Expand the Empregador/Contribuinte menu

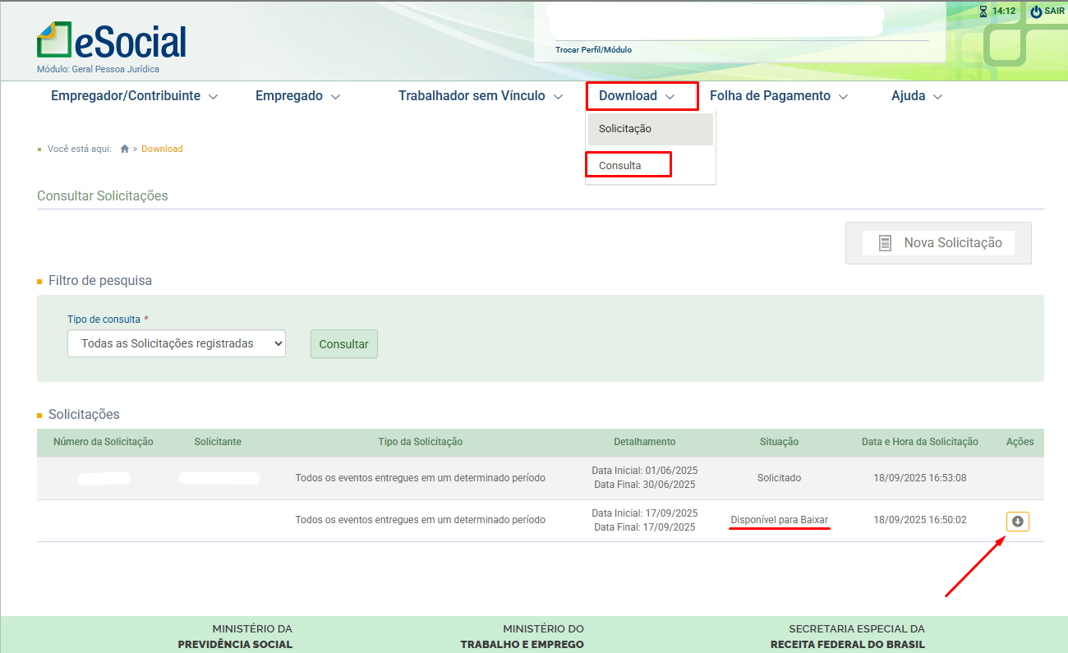[x=134, y=96]
